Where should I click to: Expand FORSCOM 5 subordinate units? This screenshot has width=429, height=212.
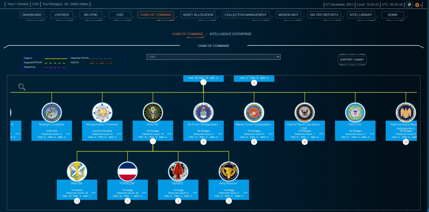coord(127,201)
